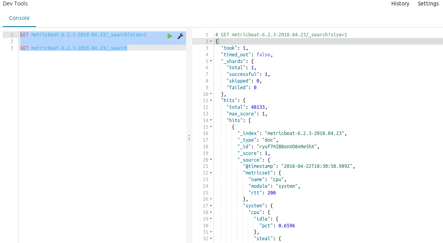The width and height of the screenshot is (443, 243).
Task: Click the closing fold arrow at line 31
Action: [x=211, y=232]
